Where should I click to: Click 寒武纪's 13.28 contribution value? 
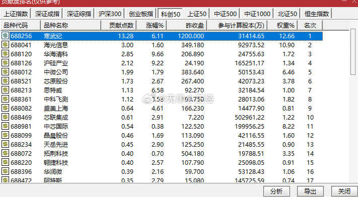point(126,36)
